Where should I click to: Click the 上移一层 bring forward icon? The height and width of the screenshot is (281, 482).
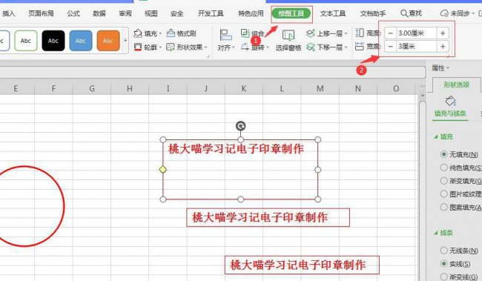point(311,33)
